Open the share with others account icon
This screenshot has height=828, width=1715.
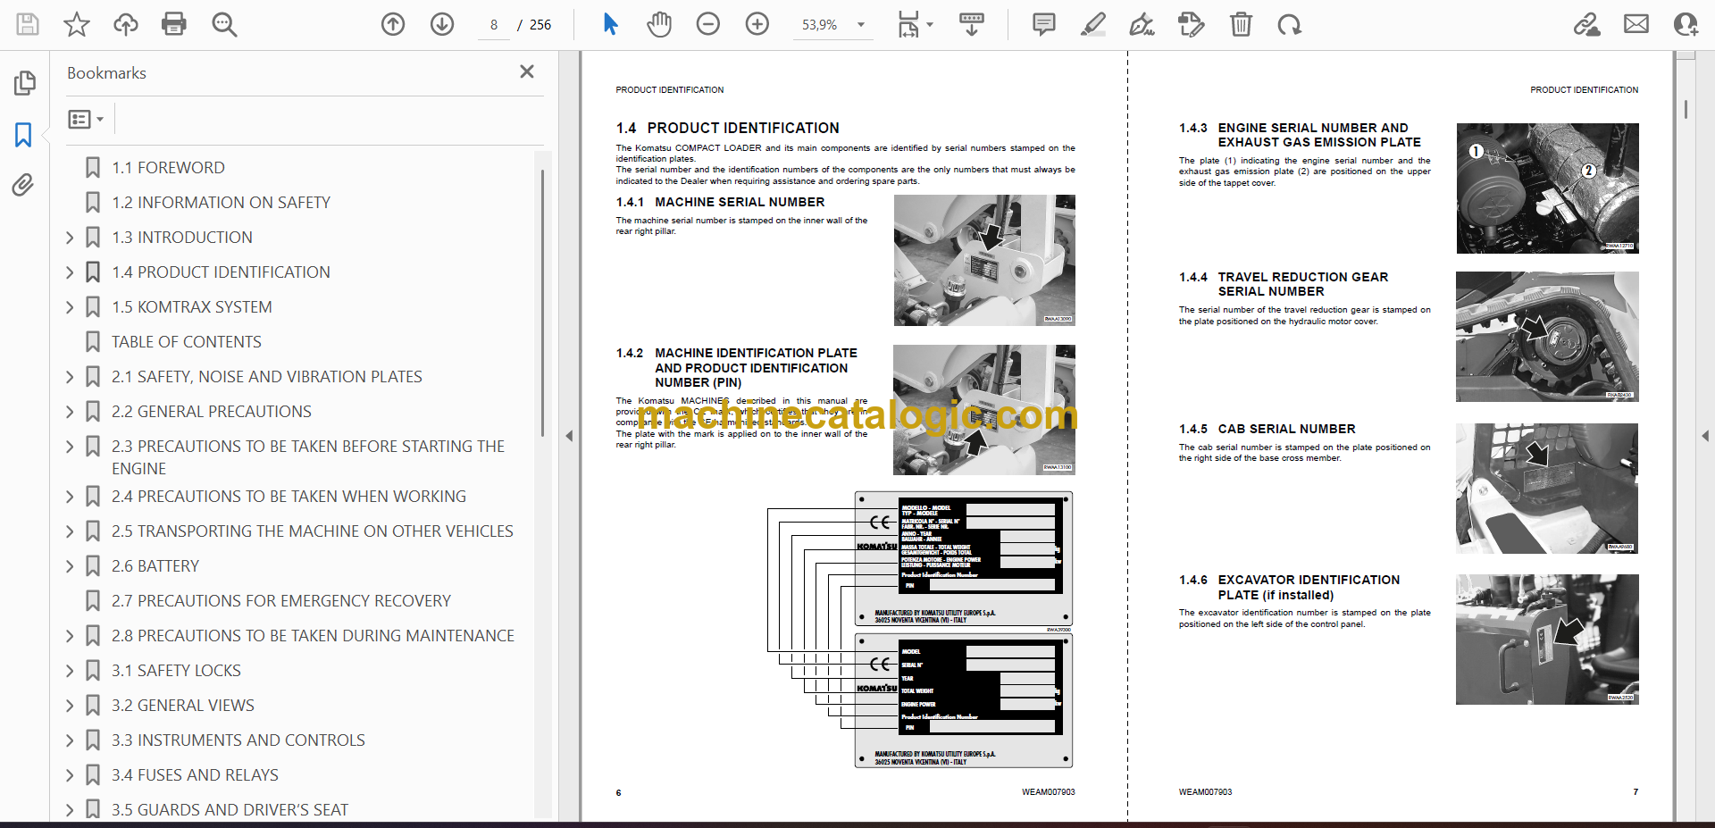(1686, 24)
